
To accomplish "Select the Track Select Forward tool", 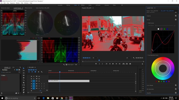I will pyautogui.click(x=24, y=70).
